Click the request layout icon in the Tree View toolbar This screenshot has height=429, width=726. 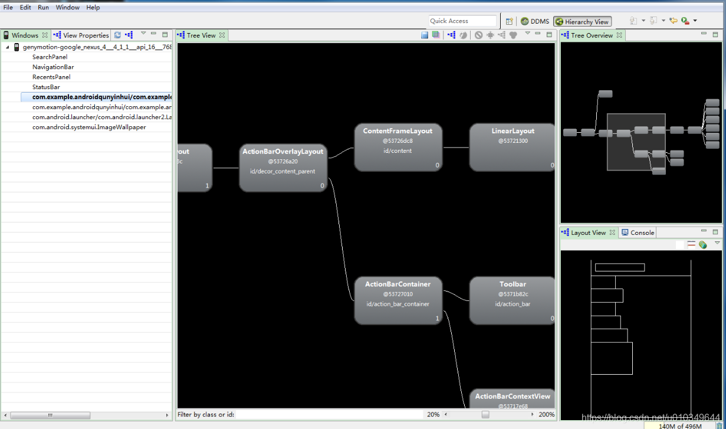(490, 35)
